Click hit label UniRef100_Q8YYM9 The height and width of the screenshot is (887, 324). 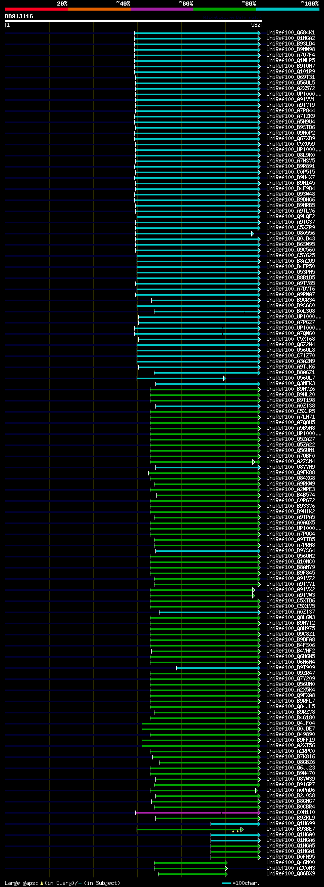[x=291, y=467]
